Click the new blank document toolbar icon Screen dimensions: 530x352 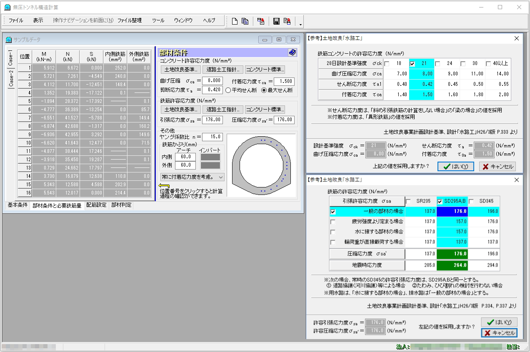coord(235,21)
